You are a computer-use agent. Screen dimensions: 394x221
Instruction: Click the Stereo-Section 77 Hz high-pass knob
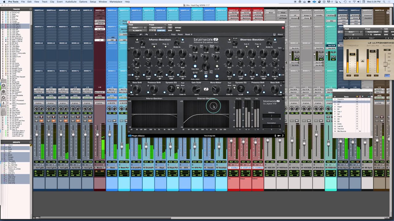(x=235, y=43)
